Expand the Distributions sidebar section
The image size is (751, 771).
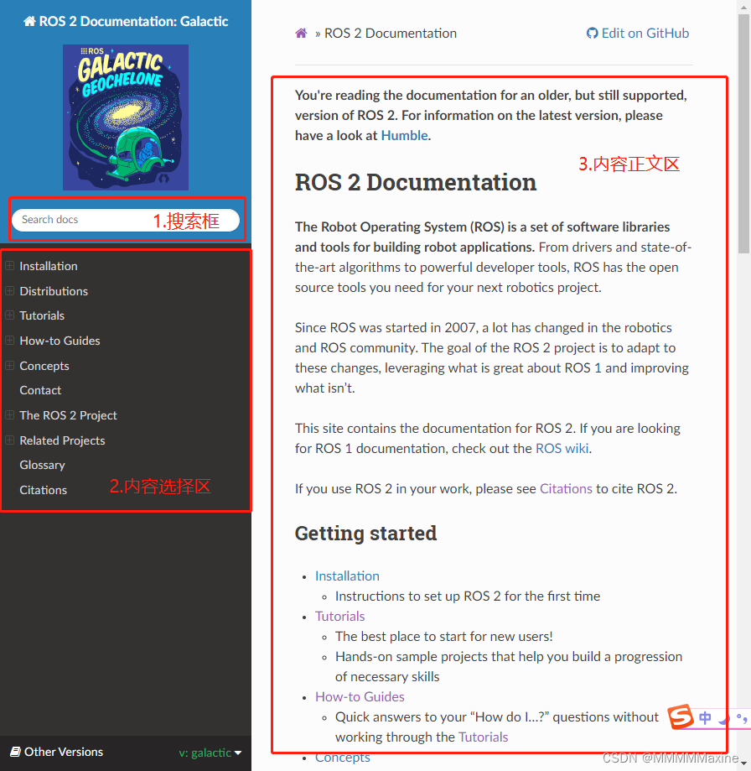pos(9,290)
